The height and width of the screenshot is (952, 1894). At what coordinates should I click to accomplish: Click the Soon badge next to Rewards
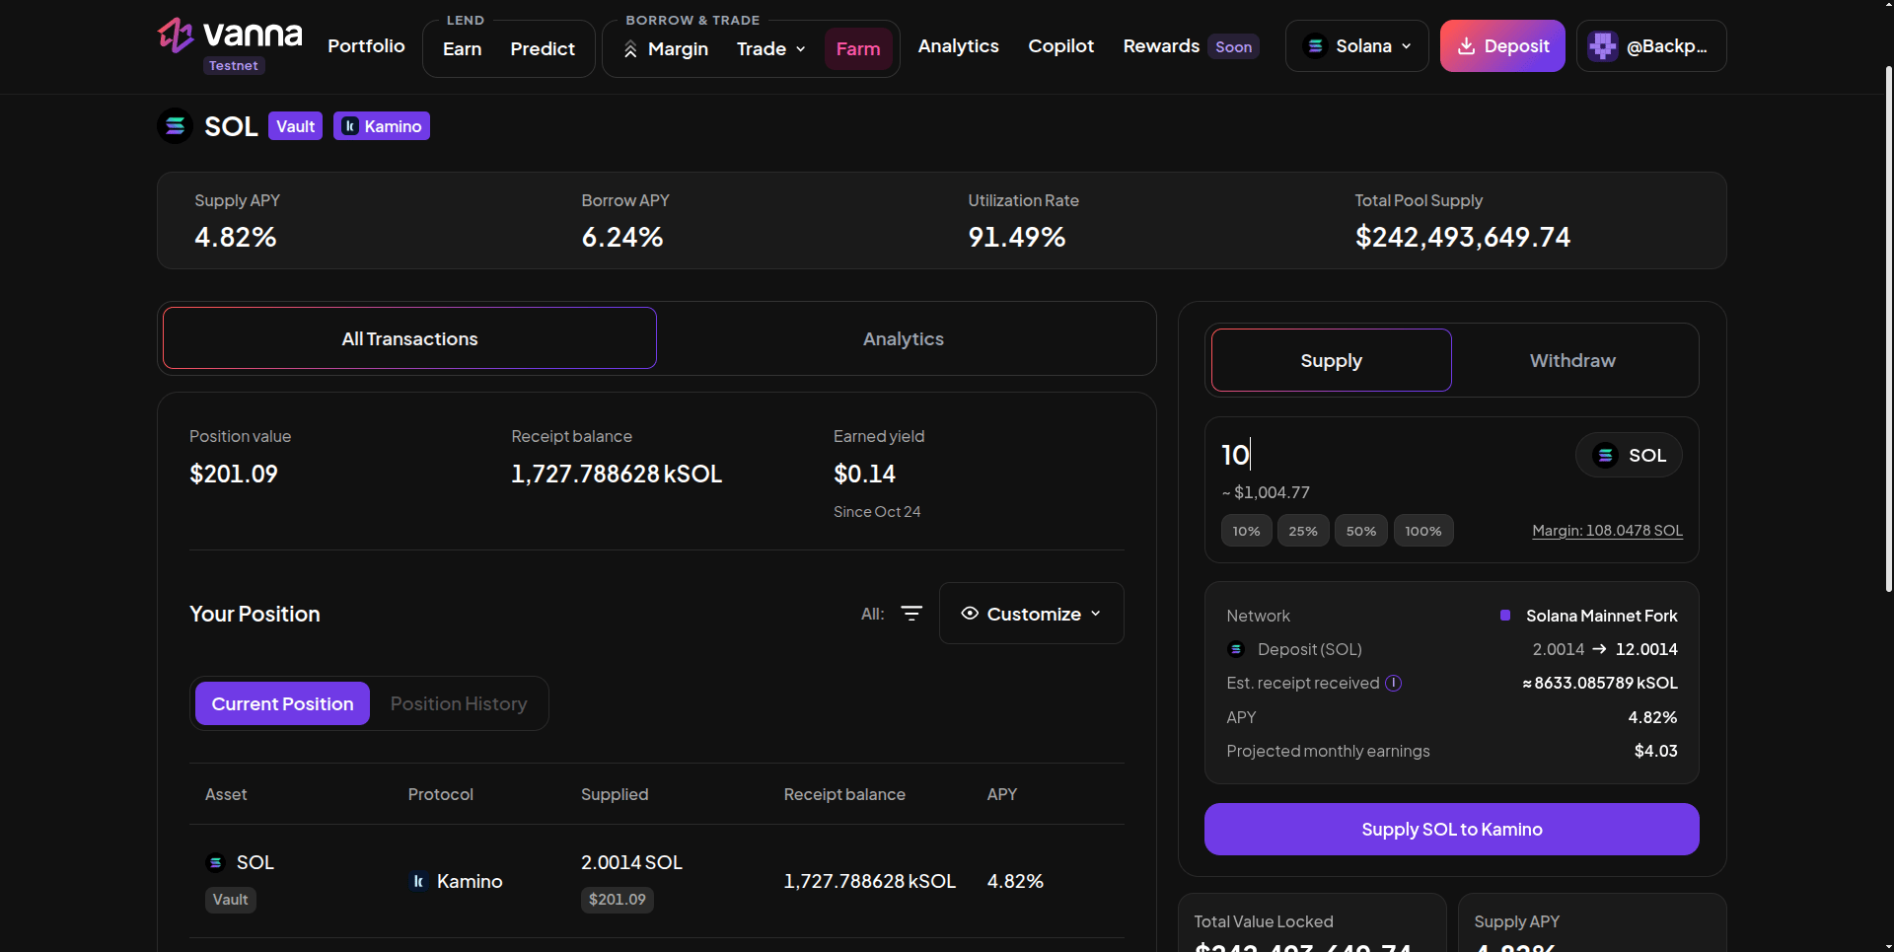[x=1233, y=46]
